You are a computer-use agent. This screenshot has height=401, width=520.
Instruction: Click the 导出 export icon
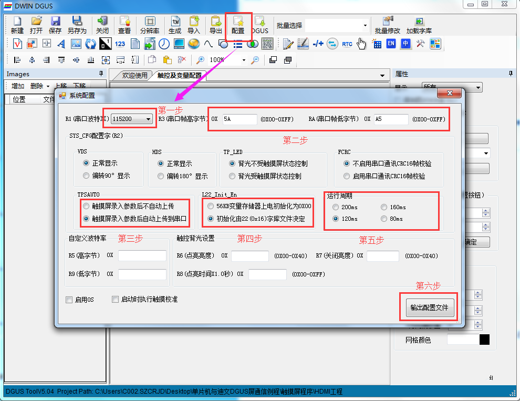tap(215, 25)
